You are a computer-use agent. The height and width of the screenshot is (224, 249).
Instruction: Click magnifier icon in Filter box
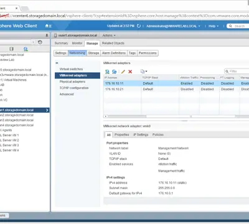tap(227, 72)
